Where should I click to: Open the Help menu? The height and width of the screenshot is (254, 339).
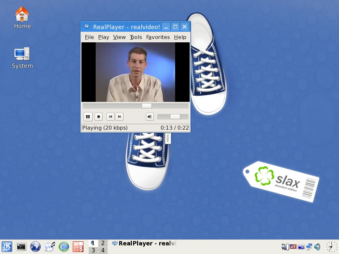click(180, 37)
